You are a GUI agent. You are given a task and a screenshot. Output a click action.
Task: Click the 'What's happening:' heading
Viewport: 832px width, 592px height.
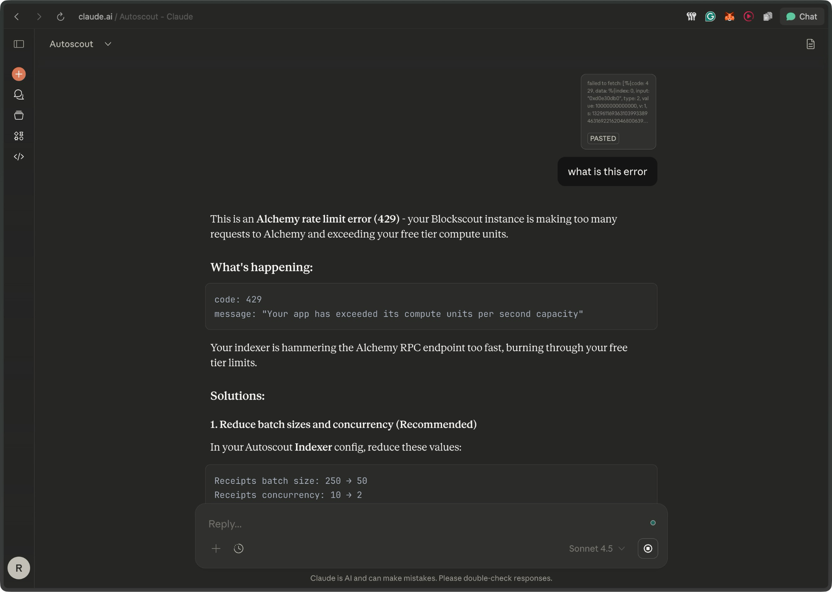coord(261,267)
